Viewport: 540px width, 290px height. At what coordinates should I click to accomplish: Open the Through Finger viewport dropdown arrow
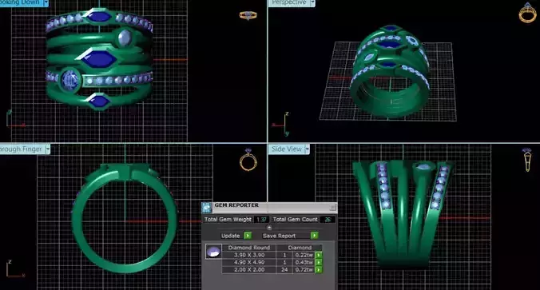(x=47, y=149)
